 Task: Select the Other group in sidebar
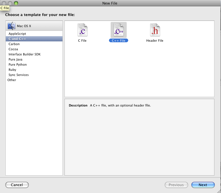tap(12, 80)
